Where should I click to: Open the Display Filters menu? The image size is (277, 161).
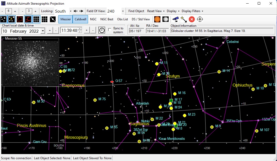coord(192,11)
